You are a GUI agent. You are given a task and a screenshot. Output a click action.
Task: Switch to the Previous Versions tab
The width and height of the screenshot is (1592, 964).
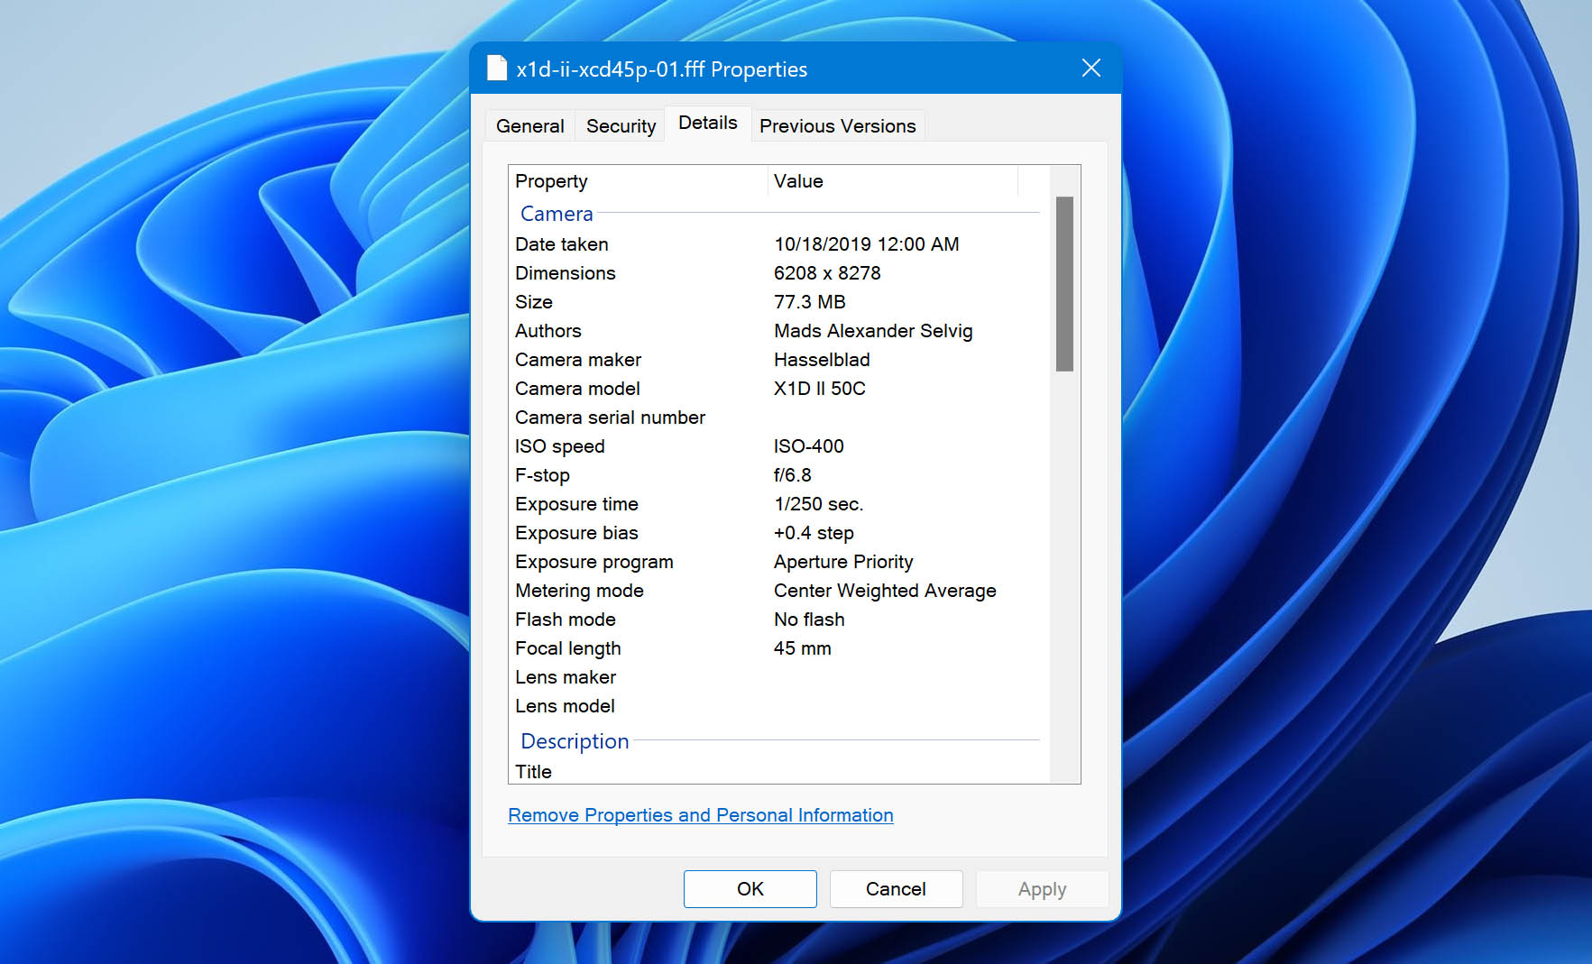click(837, 125)
